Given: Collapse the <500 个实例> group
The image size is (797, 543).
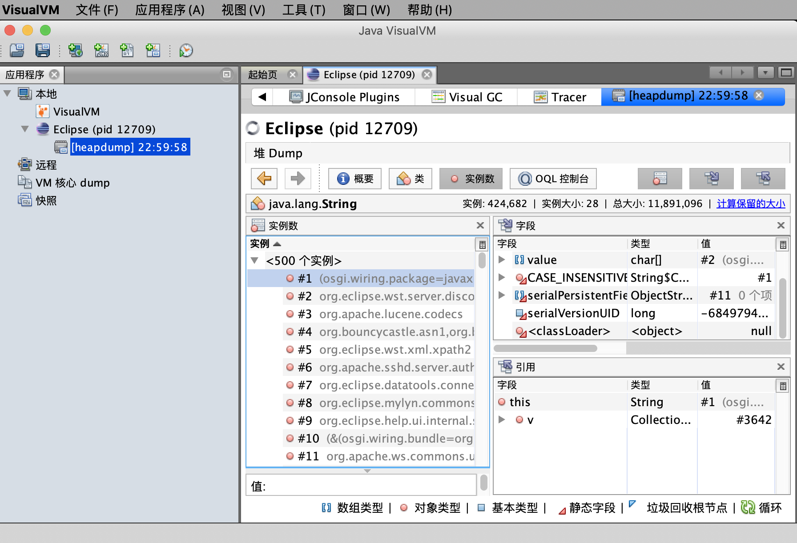Looking at the screenshot, I should (255, 260).
